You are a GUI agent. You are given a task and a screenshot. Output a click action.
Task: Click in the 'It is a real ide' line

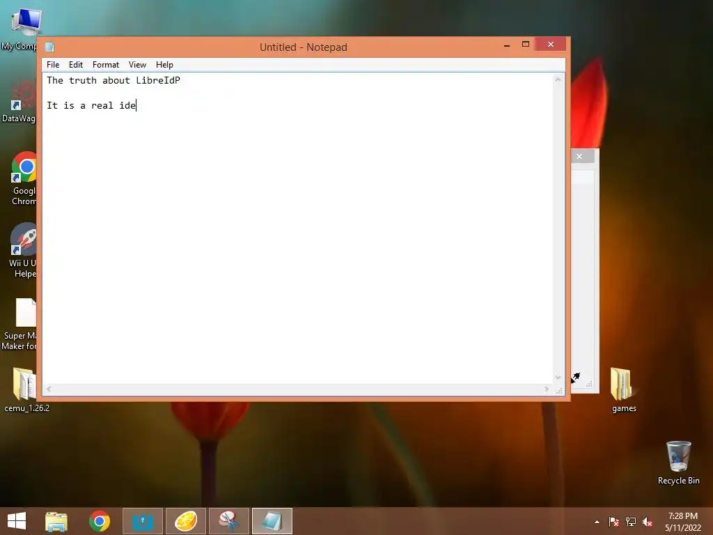pyautogui.click(x=91, y=106)
